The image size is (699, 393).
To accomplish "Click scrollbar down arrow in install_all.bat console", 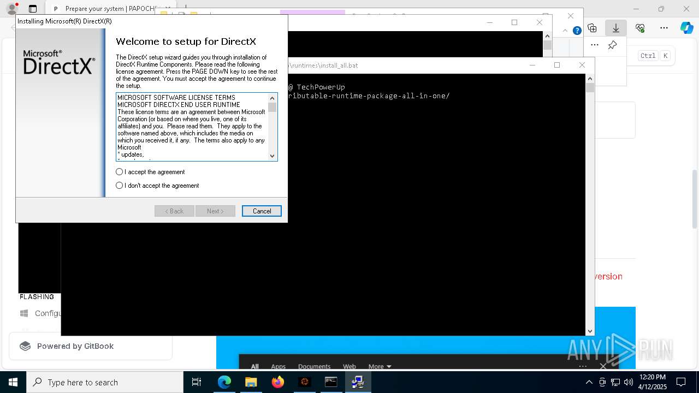I will coord(590,331).
